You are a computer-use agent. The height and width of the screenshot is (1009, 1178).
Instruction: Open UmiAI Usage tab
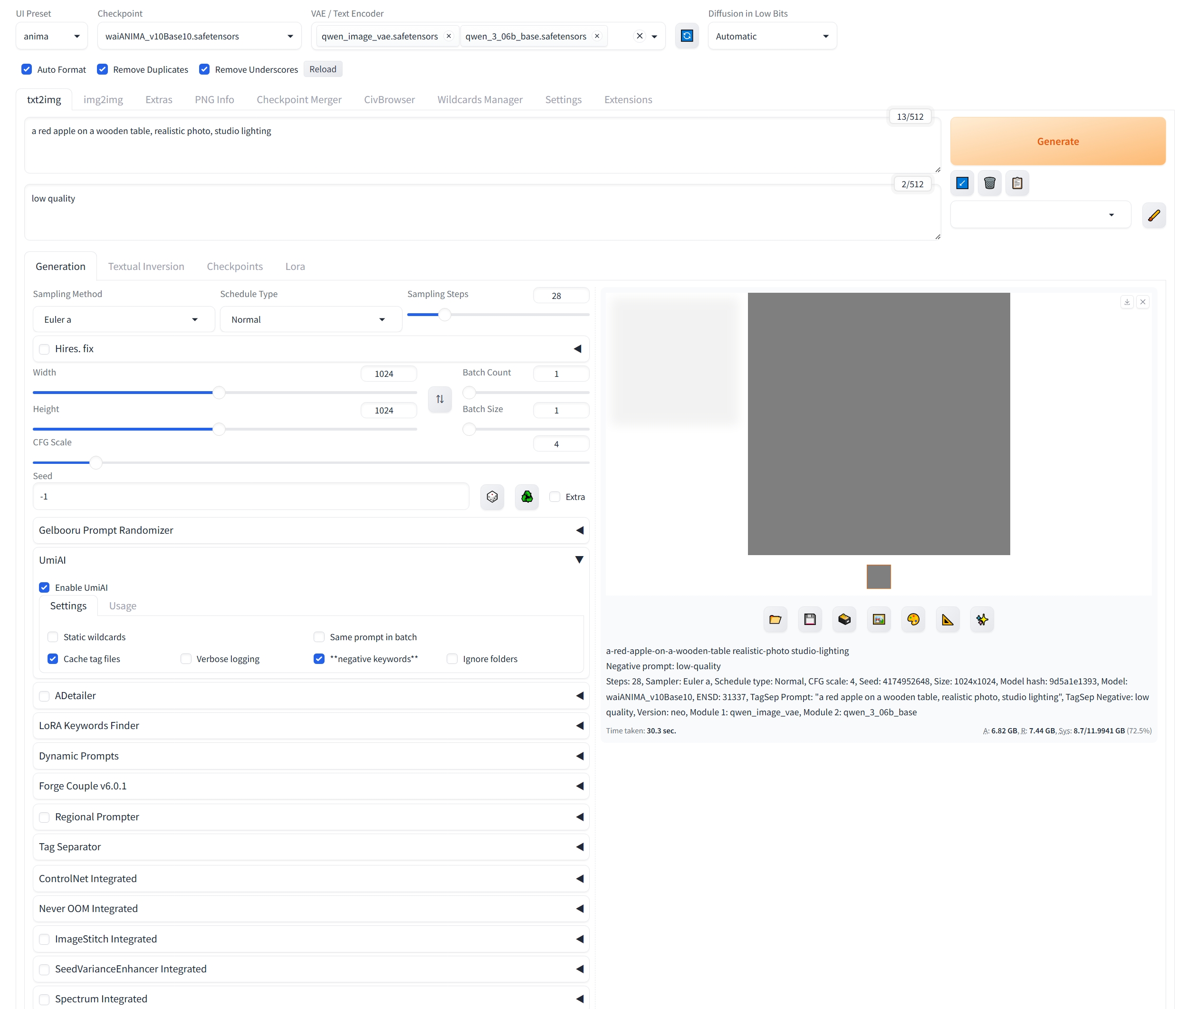pyautogui.click(x=123, y=606)
